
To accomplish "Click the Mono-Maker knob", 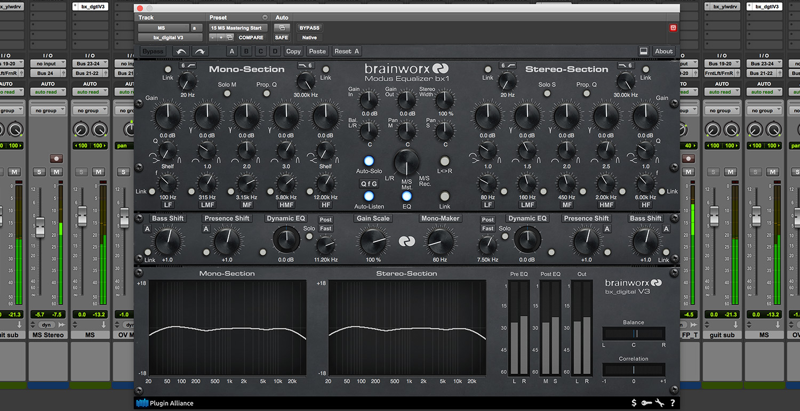I will coord(440,241).
